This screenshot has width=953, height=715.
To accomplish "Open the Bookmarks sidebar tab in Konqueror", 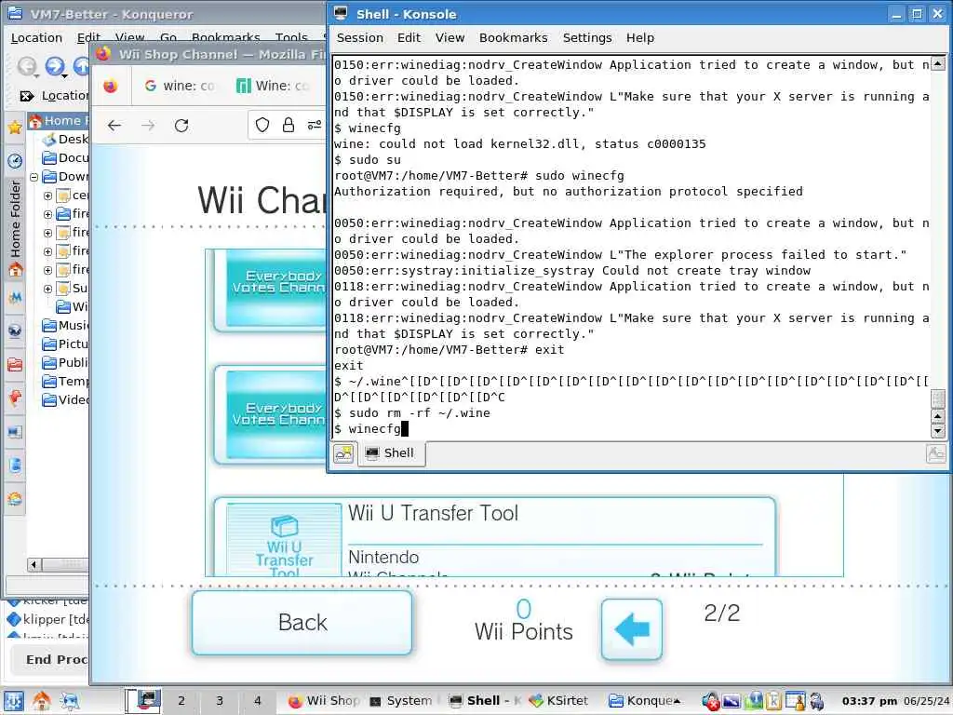I will point(15,127).
